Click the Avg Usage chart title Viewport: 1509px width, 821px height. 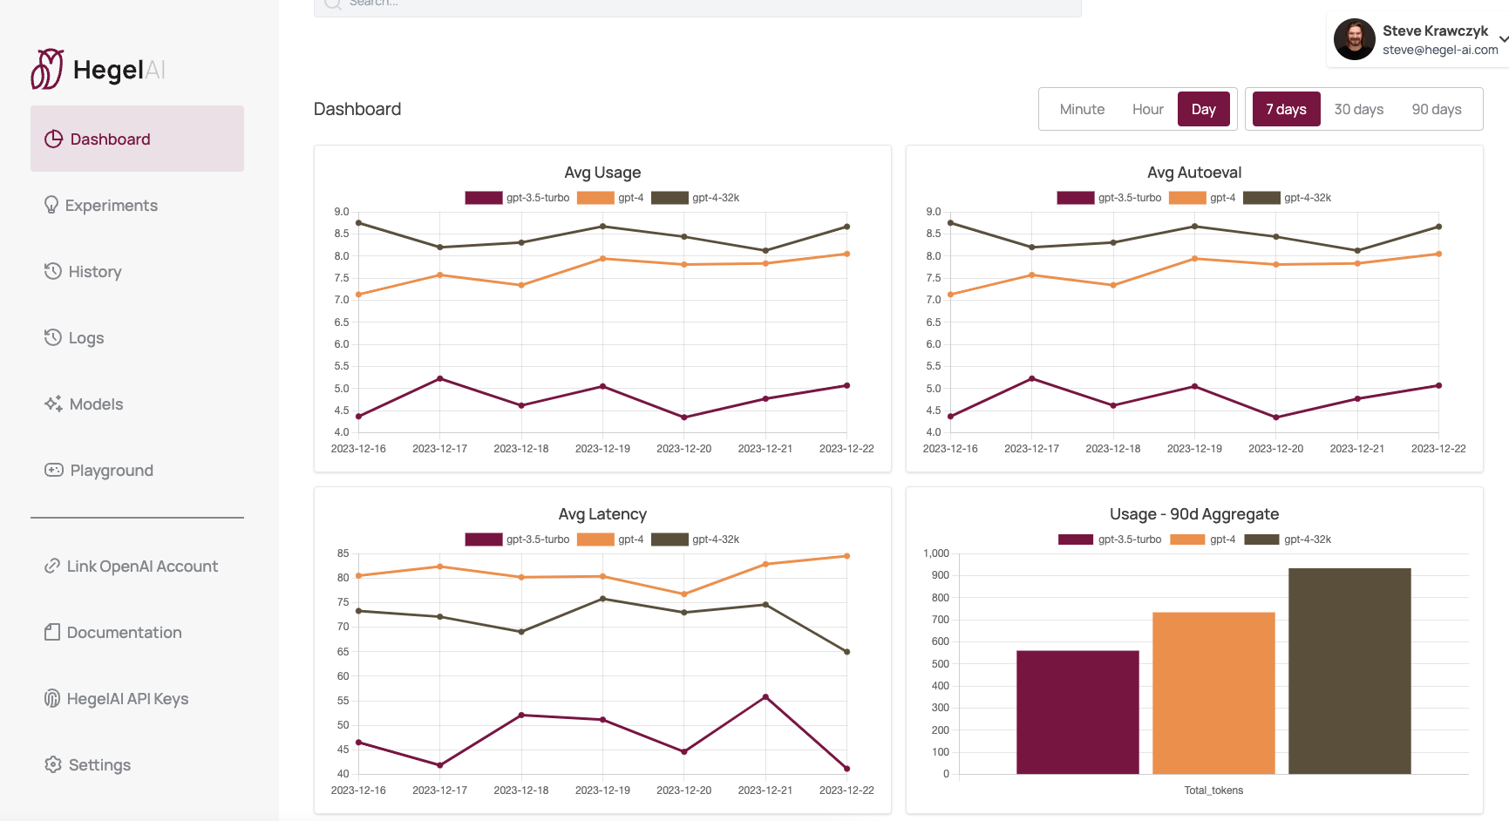point(602,173)
